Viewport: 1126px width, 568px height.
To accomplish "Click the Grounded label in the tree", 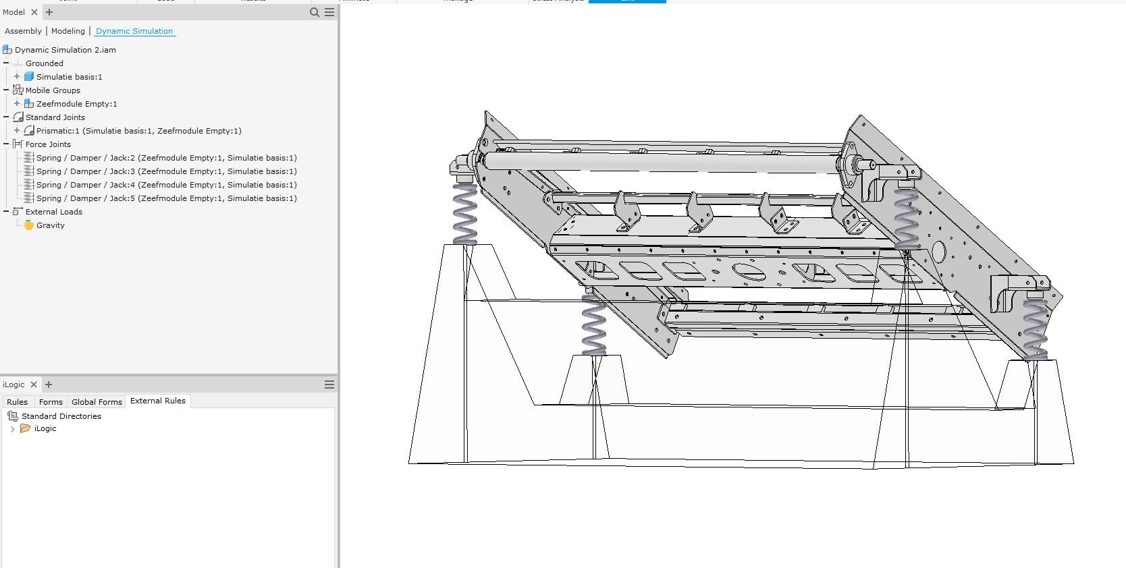I will 45,63.
